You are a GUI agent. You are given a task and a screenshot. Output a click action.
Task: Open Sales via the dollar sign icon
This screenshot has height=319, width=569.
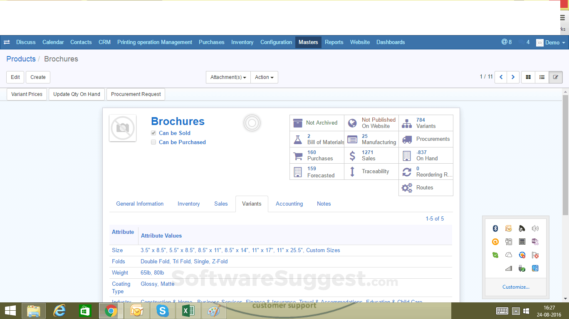(352, 155)
